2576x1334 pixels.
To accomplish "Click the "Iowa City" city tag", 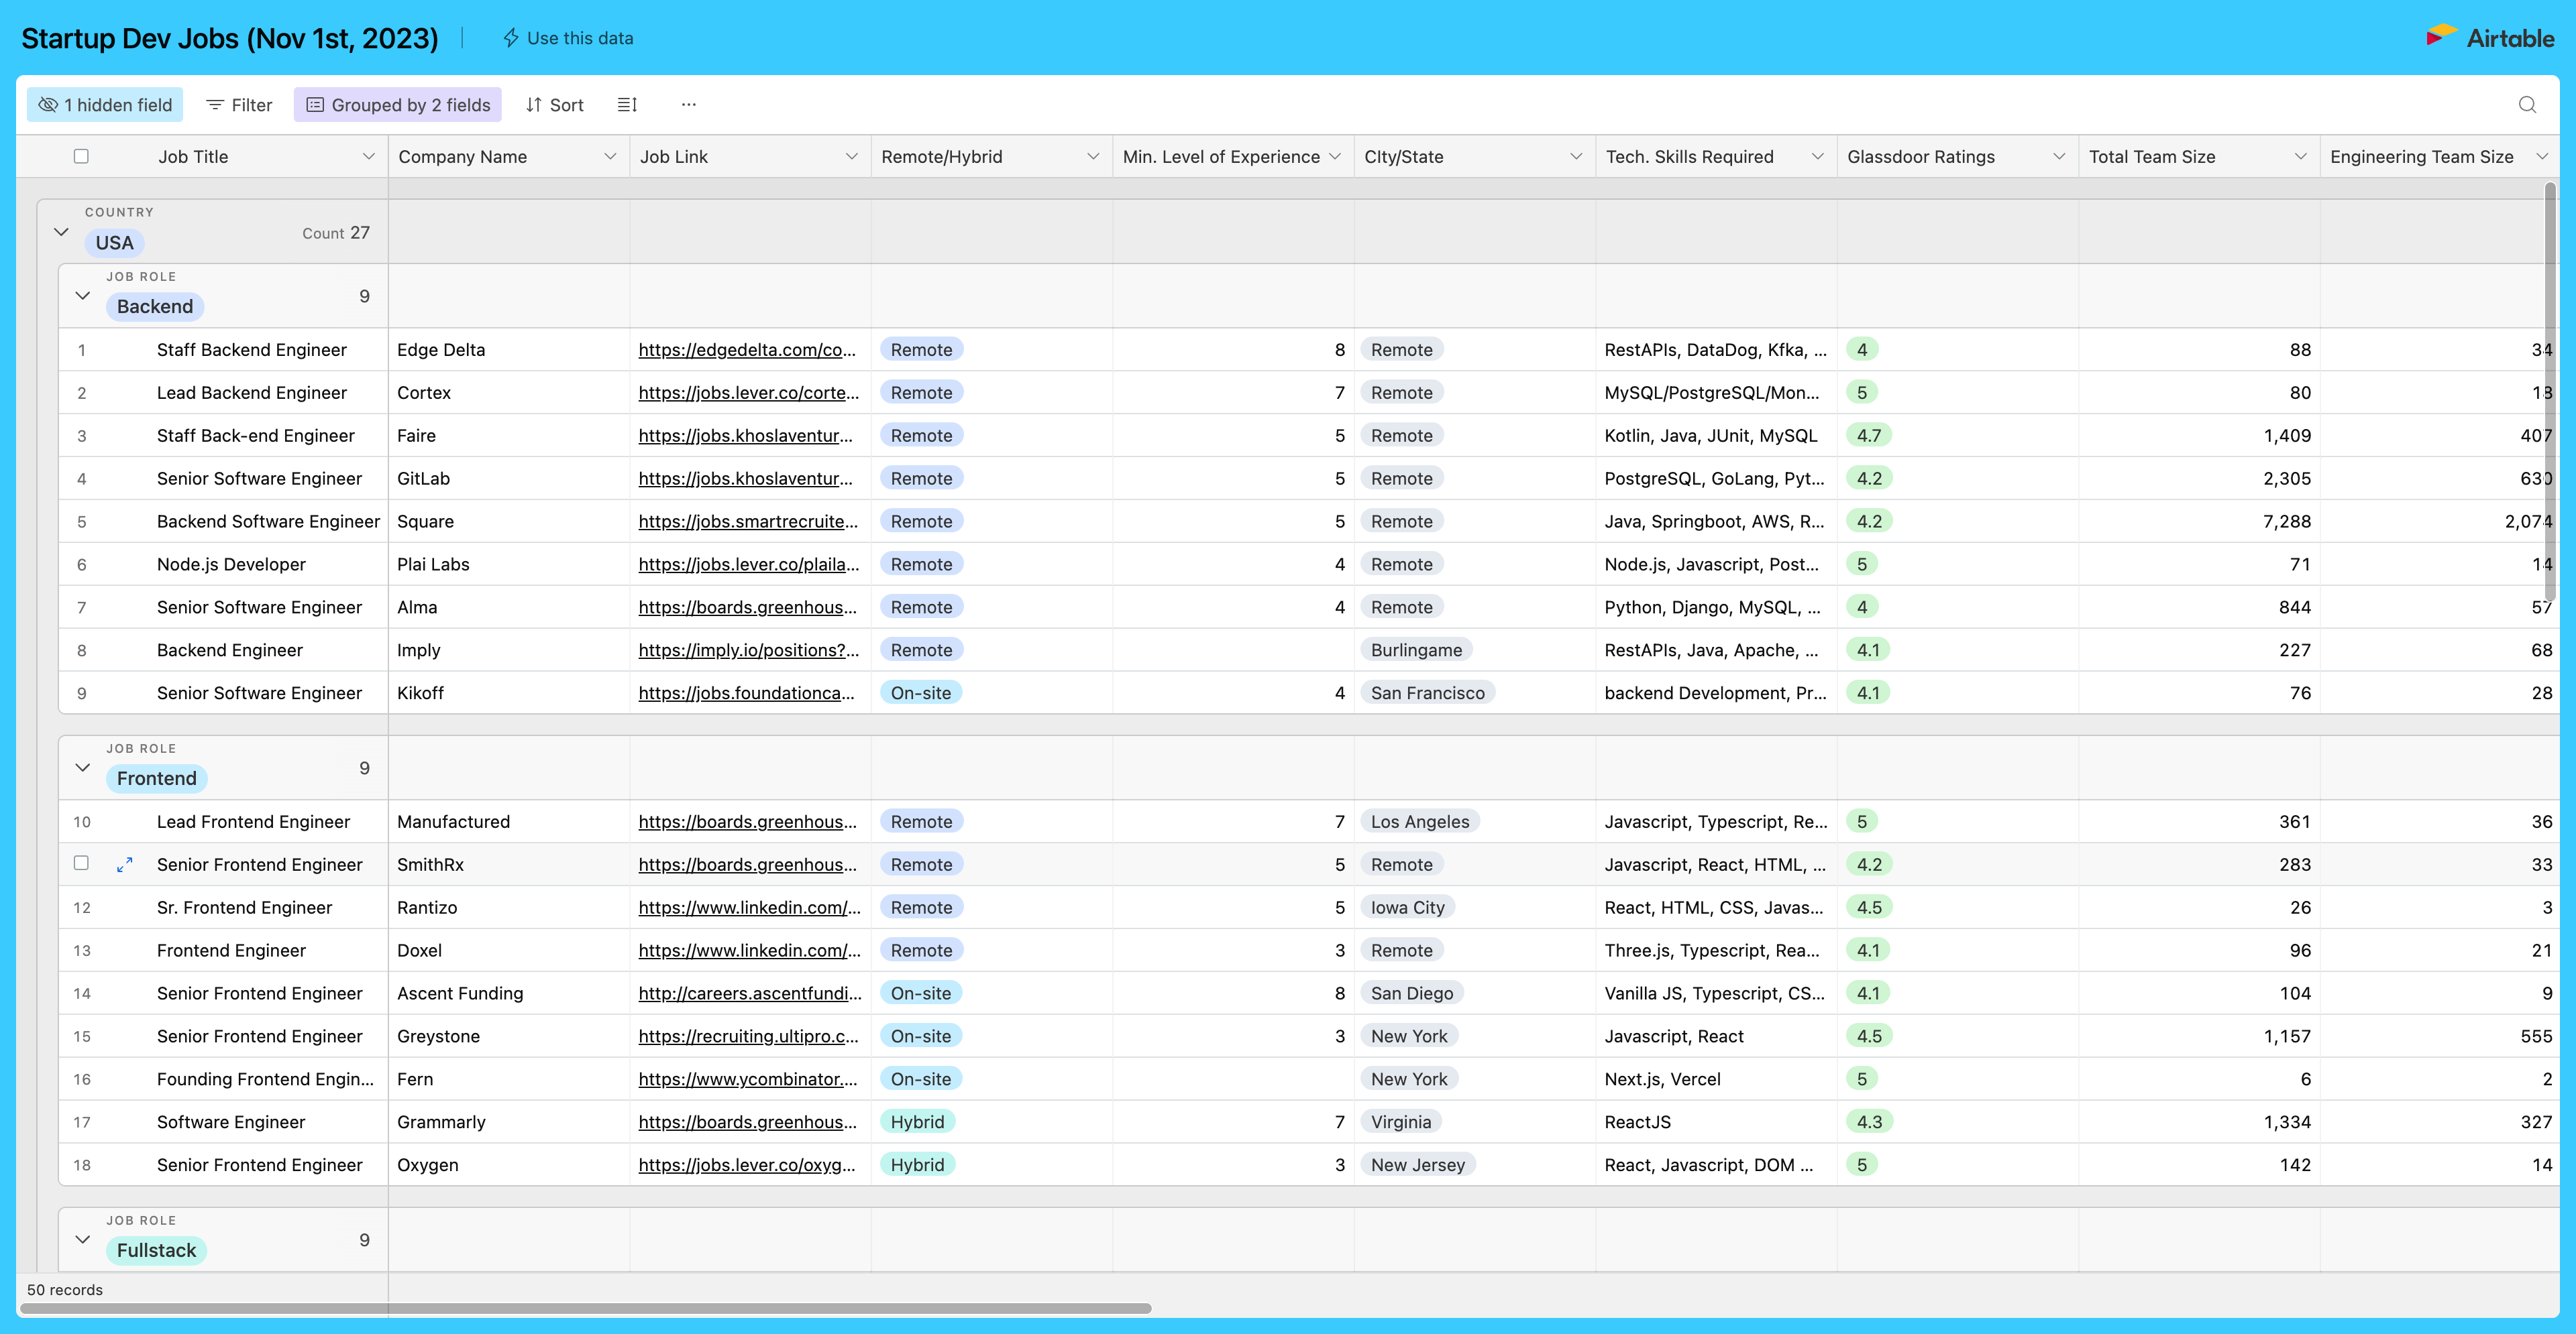I will pos(1407,907).
